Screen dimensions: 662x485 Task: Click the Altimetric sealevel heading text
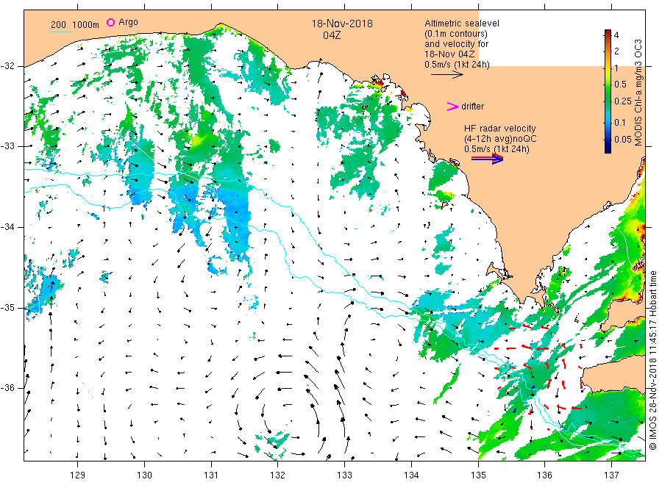[x=461, y=24]
